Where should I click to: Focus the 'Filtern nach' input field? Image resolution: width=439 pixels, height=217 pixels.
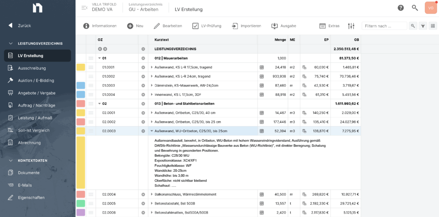point(384,26)
